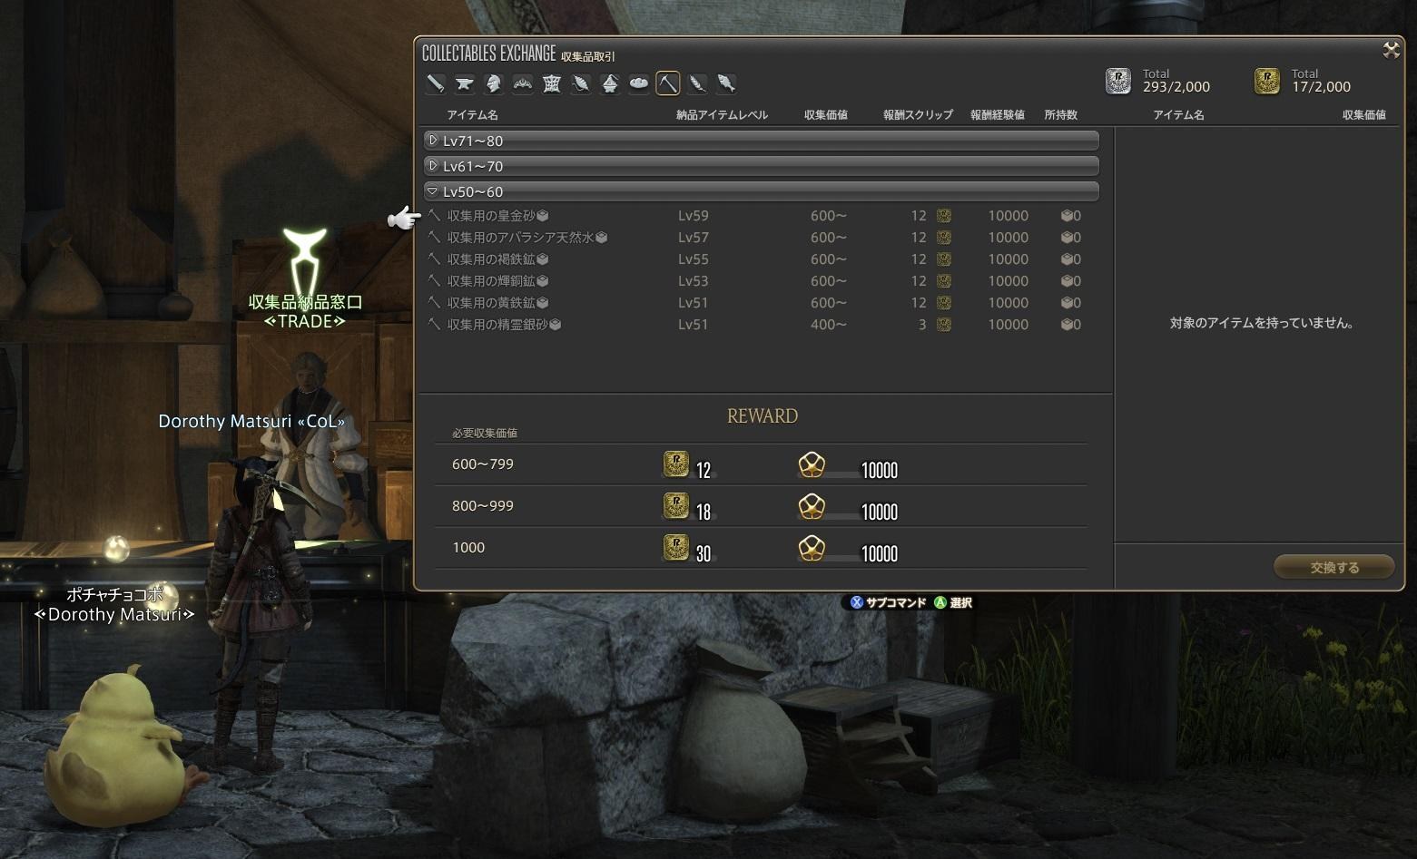The width and height of the screenshot is (1417, 859).
Task: Select the Alchemist alembic class icon
Action: click(x=610, y=83)
